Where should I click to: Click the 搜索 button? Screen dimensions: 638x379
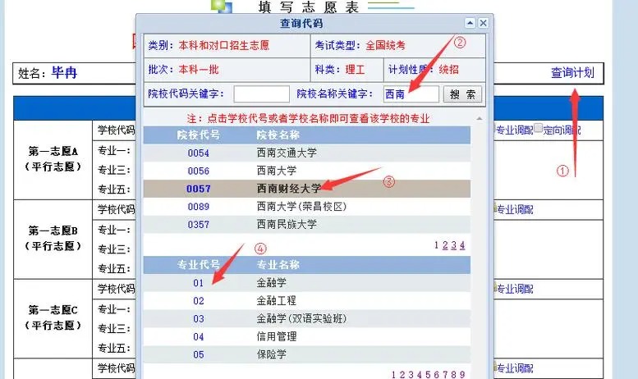(x=462, y=94)
